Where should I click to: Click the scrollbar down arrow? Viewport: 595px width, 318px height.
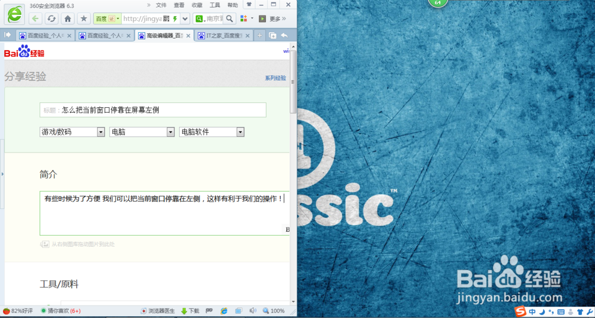pos(293,302)
